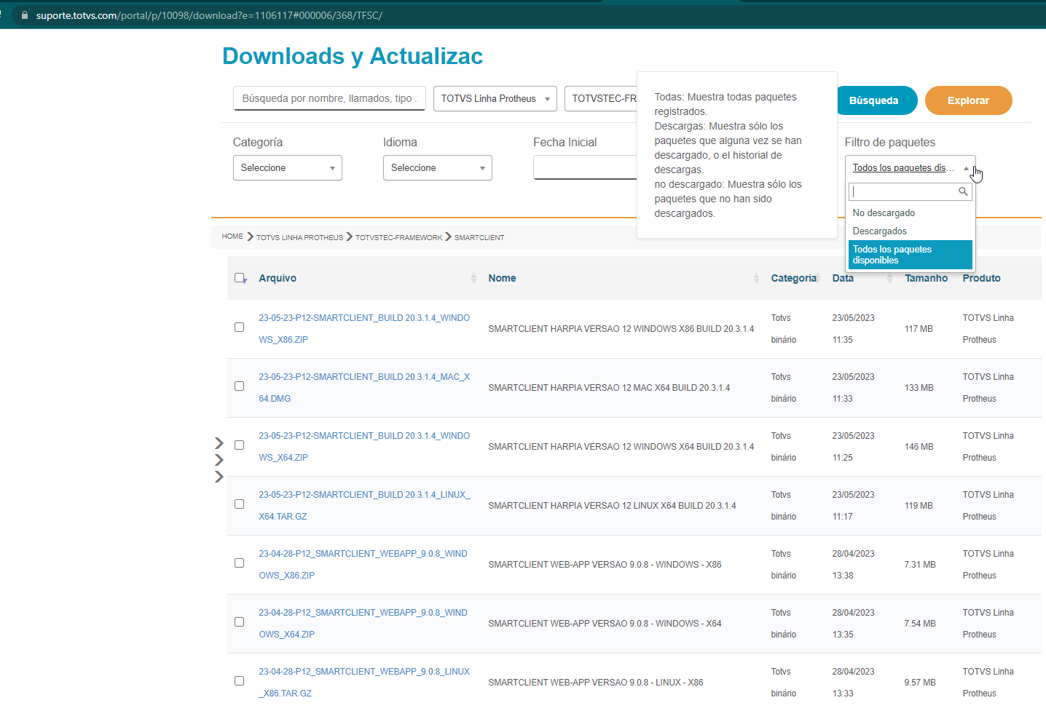This screenshot has height=711, width=1046.
Task: Open the Categoría Seleccione dropdown
Action: (287, 167)
